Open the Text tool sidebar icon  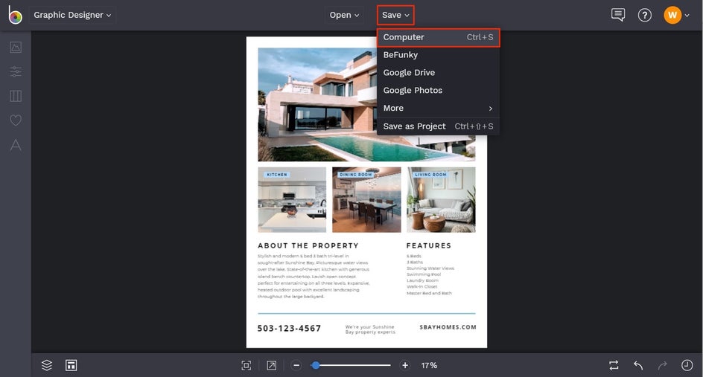pyautogui.click(x=16, y=144)
